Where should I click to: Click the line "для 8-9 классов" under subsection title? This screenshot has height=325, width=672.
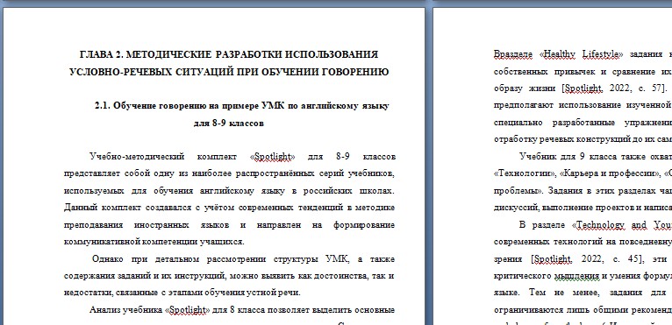[229, 124]
